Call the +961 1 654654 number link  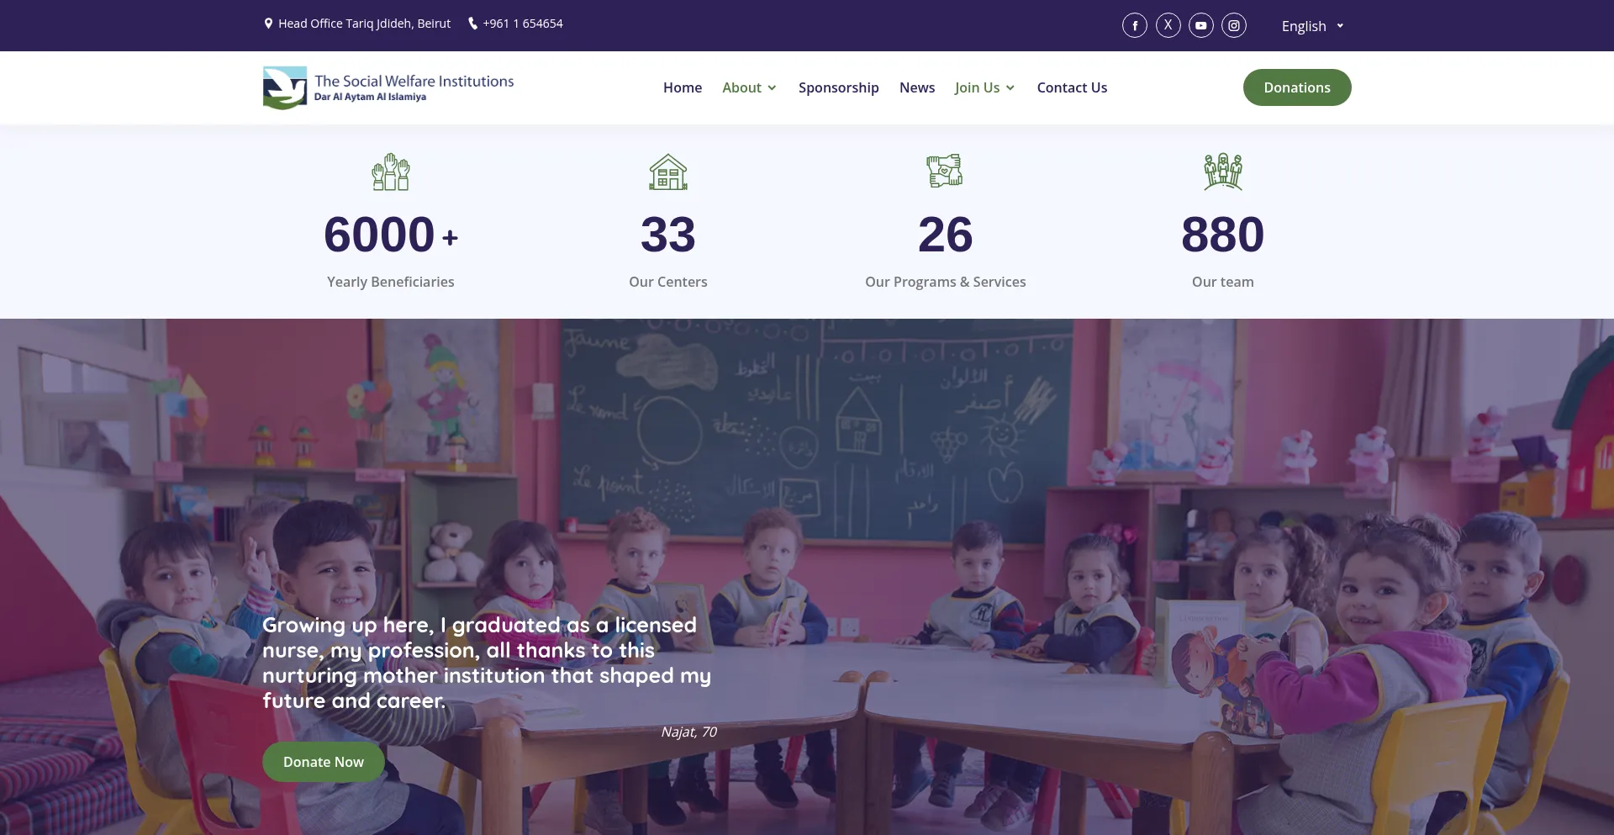(x=523, y=24)
